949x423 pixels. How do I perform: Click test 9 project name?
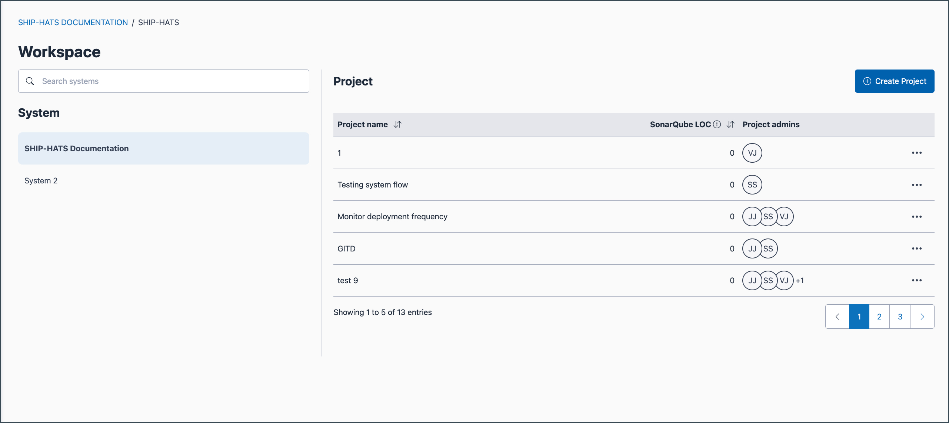pos(347,281)
